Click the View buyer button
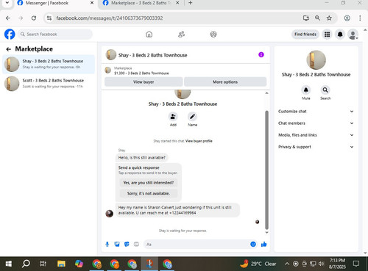 point(144,82)
